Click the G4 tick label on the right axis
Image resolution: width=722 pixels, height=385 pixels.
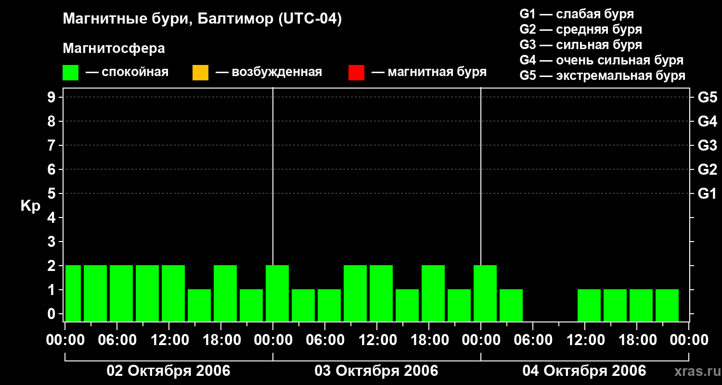708,121
